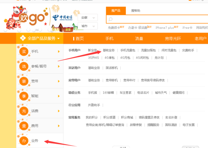
Task: Click the 办 业务 round icon
Action: [x=24, y=141]
